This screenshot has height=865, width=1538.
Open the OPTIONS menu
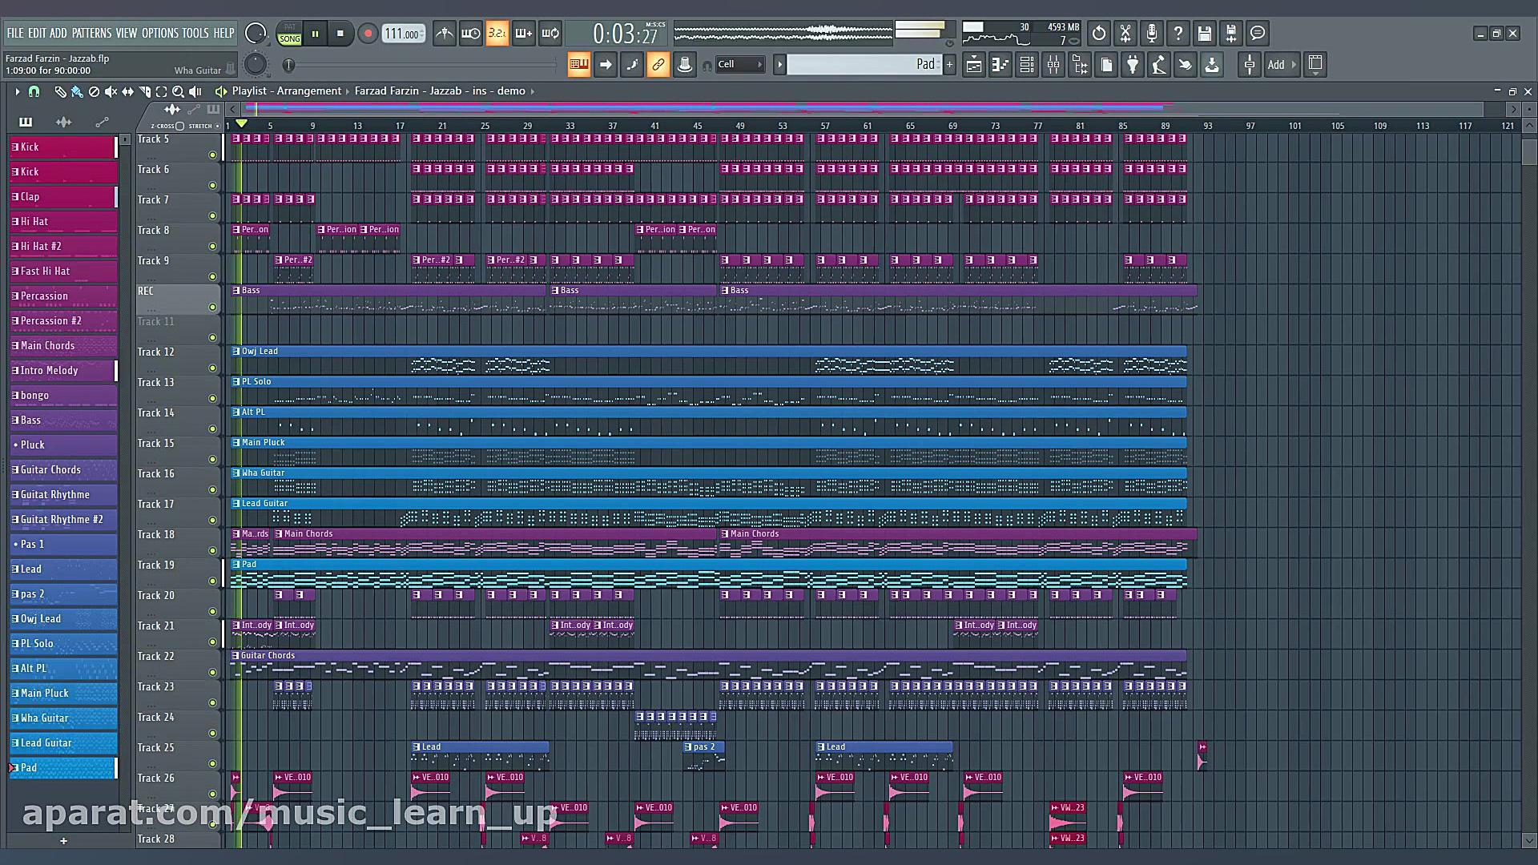[x=159, y=33]
